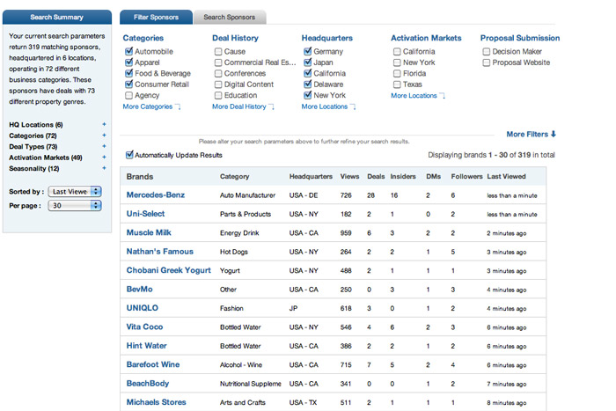Check California activation market
The image size is (616, 411).
pyautogui.click(x=397, y=51)
